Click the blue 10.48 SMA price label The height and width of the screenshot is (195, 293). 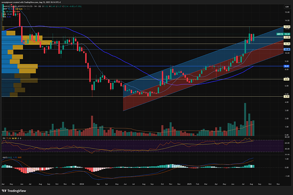[x=287, y=49]
